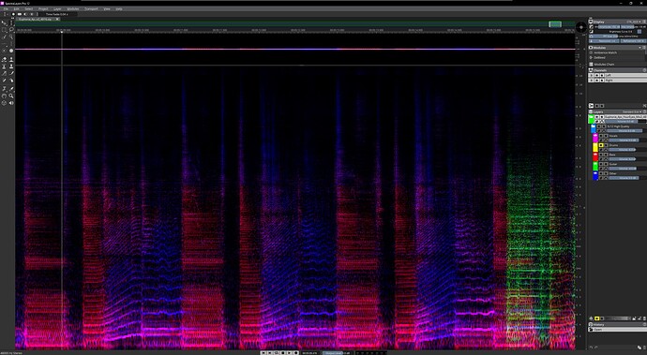Adjust the Drums layer volume slider
647x355 pixels.
[626, 150]
